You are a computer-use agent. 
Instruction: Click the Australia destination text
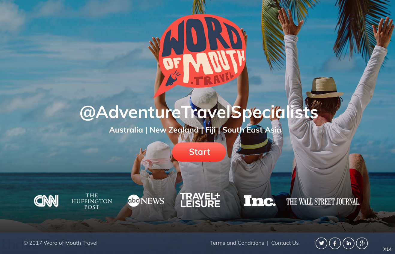(126, 130)
